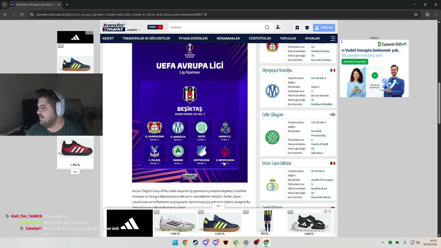Open a new browser tab
Image resolution: width=441 pixels, height=248 pixels.
click(x=67, y=5)
